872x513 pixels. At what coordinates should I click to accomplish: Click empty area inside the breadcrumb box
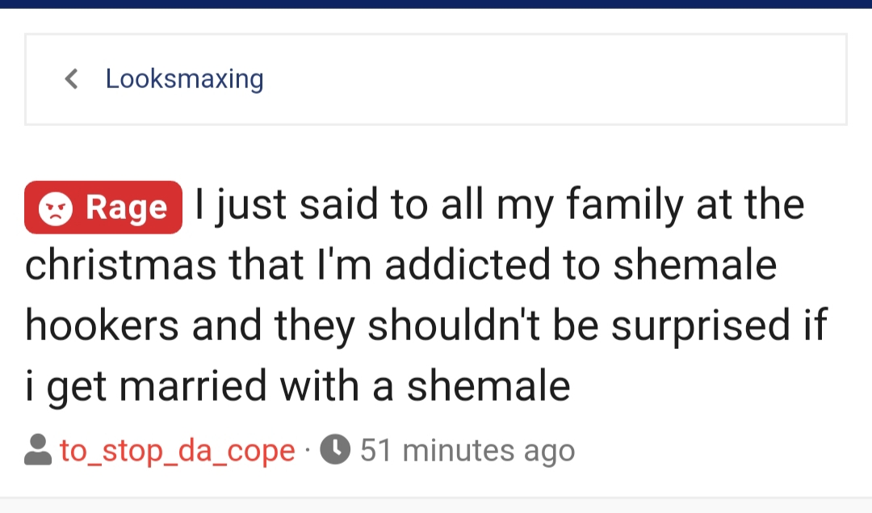point(556,79)
